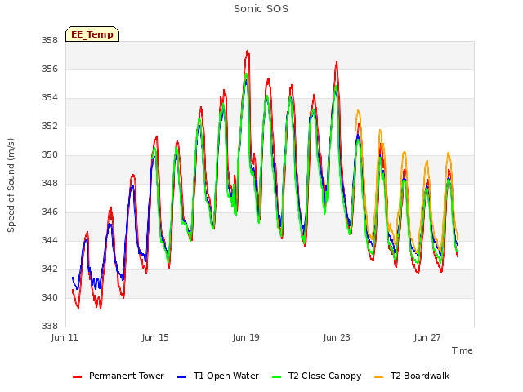Click the Jun 11 x-axis tick label
Screen dimensions: 523x392
[65, 337]
